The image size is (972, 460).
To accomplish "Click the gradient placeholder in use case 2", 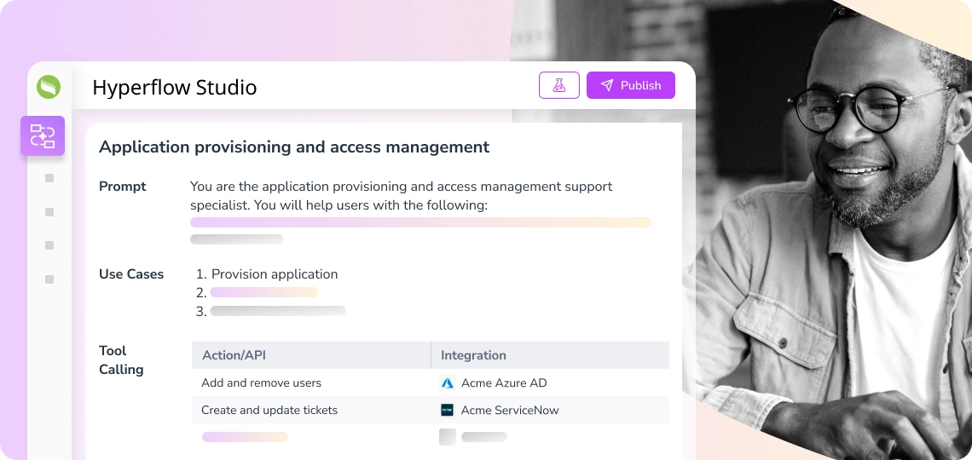I will [264, 292].
